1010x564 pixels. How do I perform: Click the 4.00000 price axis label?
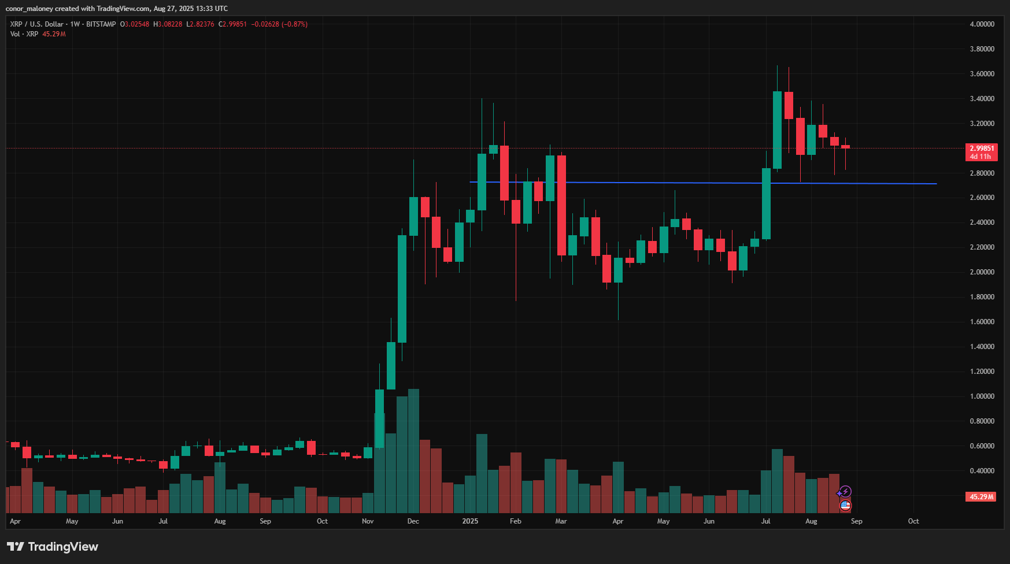pyautogui.click(x=982, y=24)
